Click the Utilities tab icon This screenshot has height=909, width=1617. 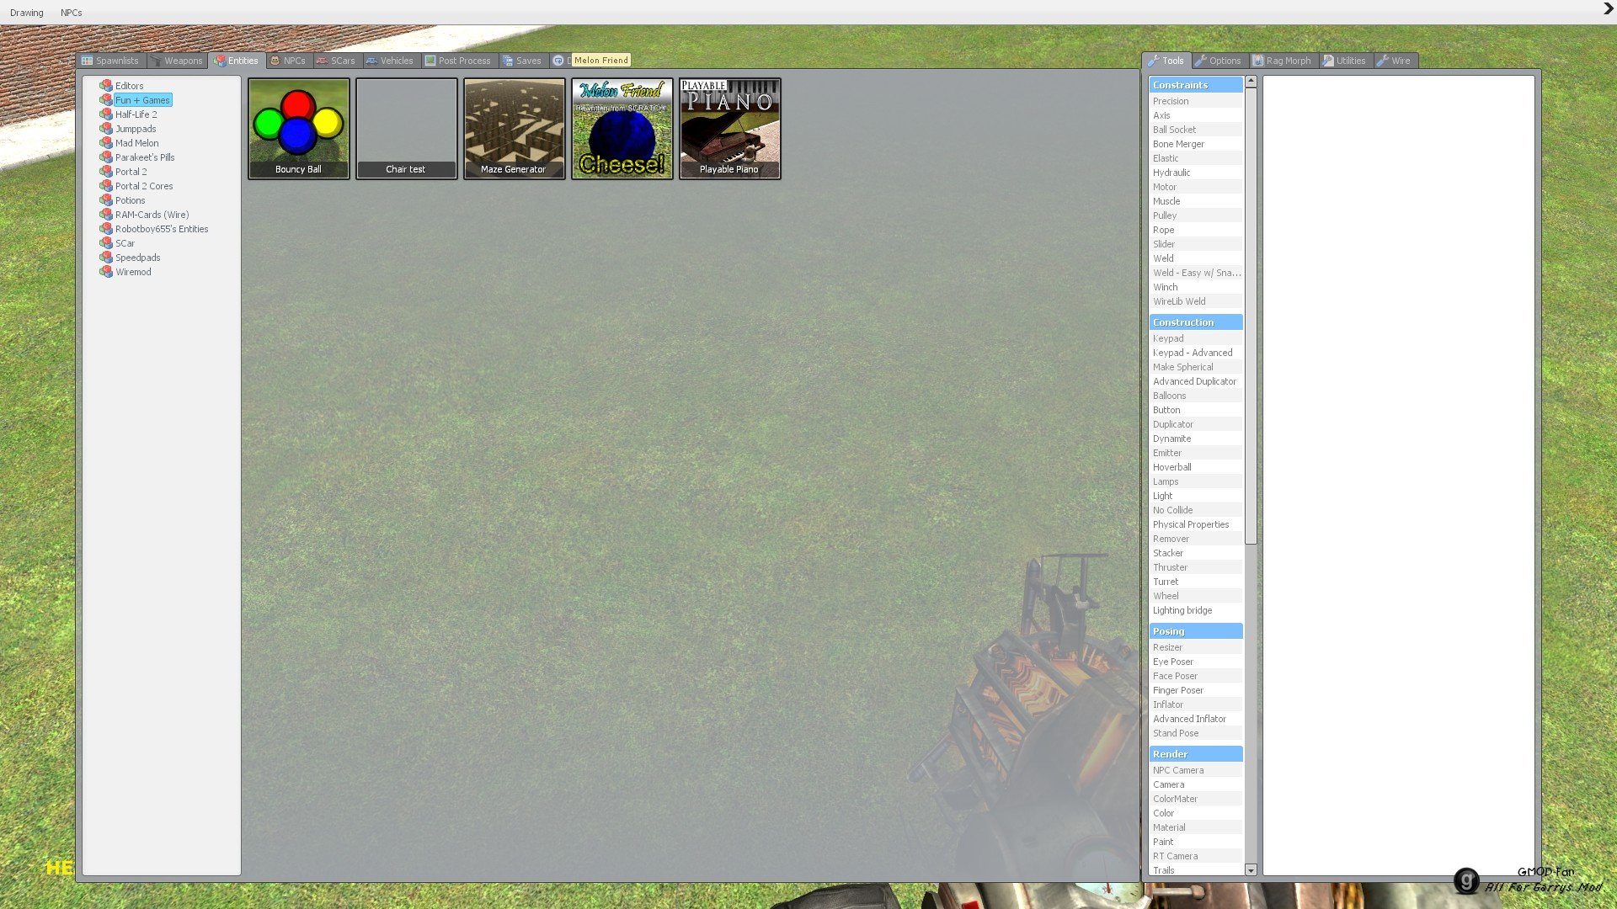(1328, 61)
